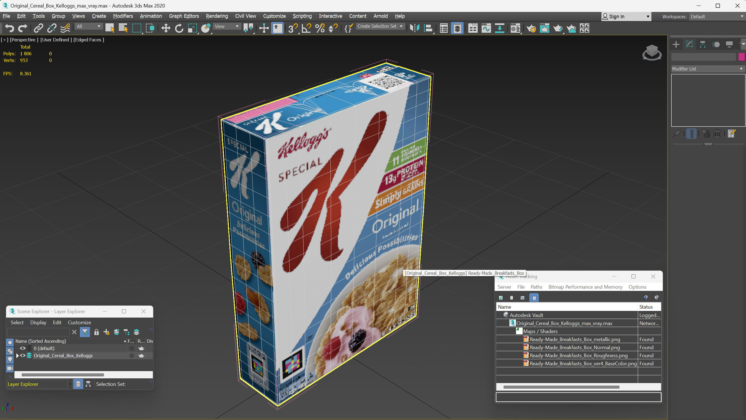Click the User Defined viewport label
Viewport: 746px width, 420px height.
point(56,40)
